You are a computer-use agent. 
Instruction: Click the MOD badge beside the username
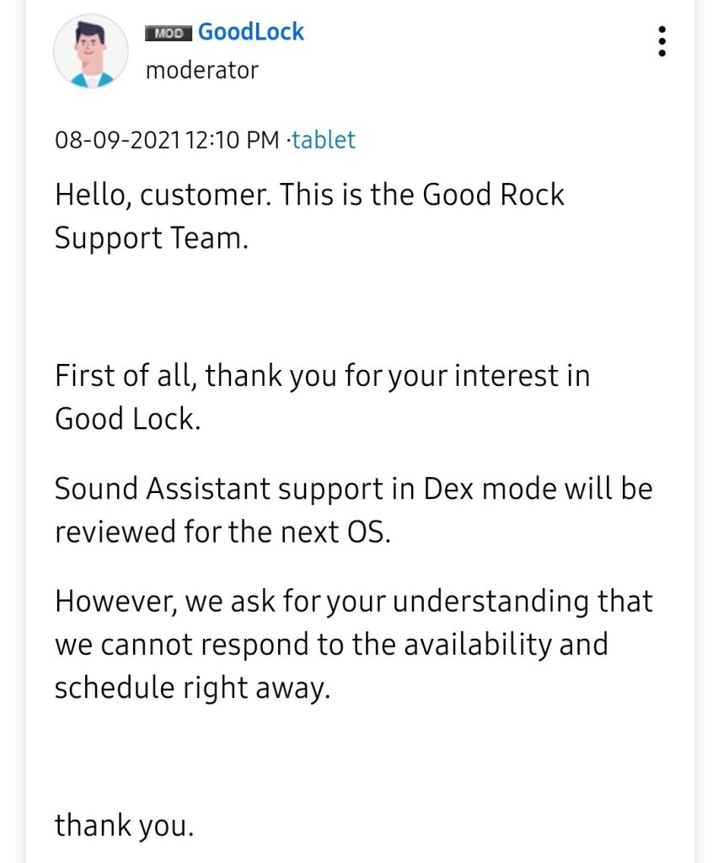pos(169,34)
